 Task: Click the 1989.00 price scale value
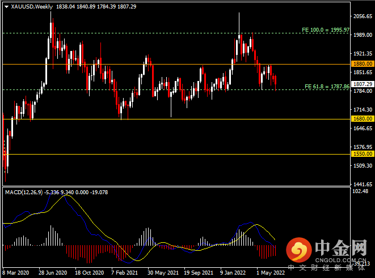pyautogui.click(x=363, y=35)
